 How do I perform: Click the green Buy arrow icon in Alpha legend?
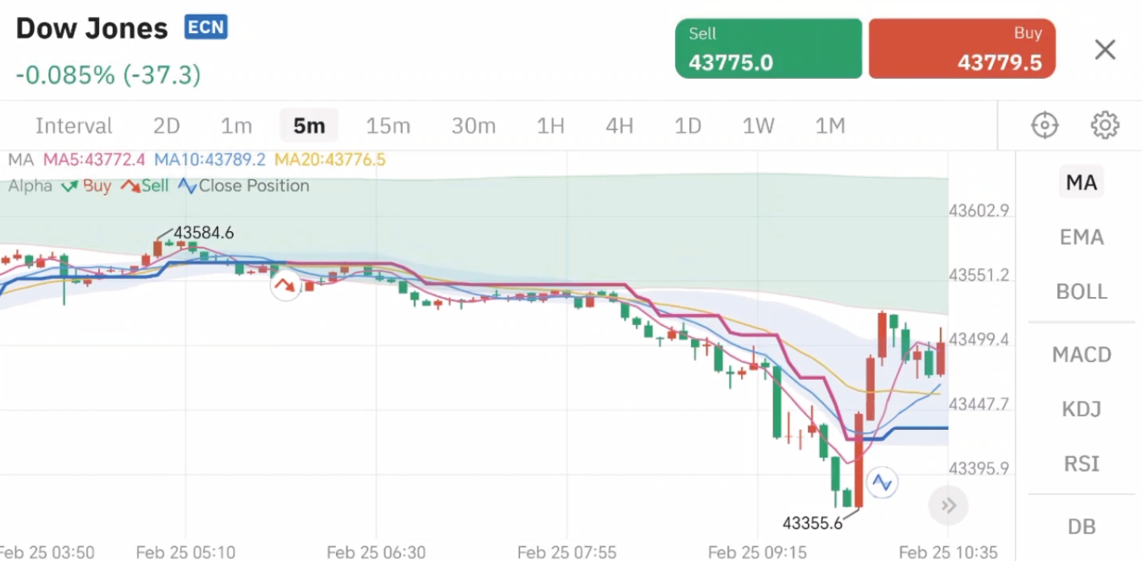tap(68, 186)
